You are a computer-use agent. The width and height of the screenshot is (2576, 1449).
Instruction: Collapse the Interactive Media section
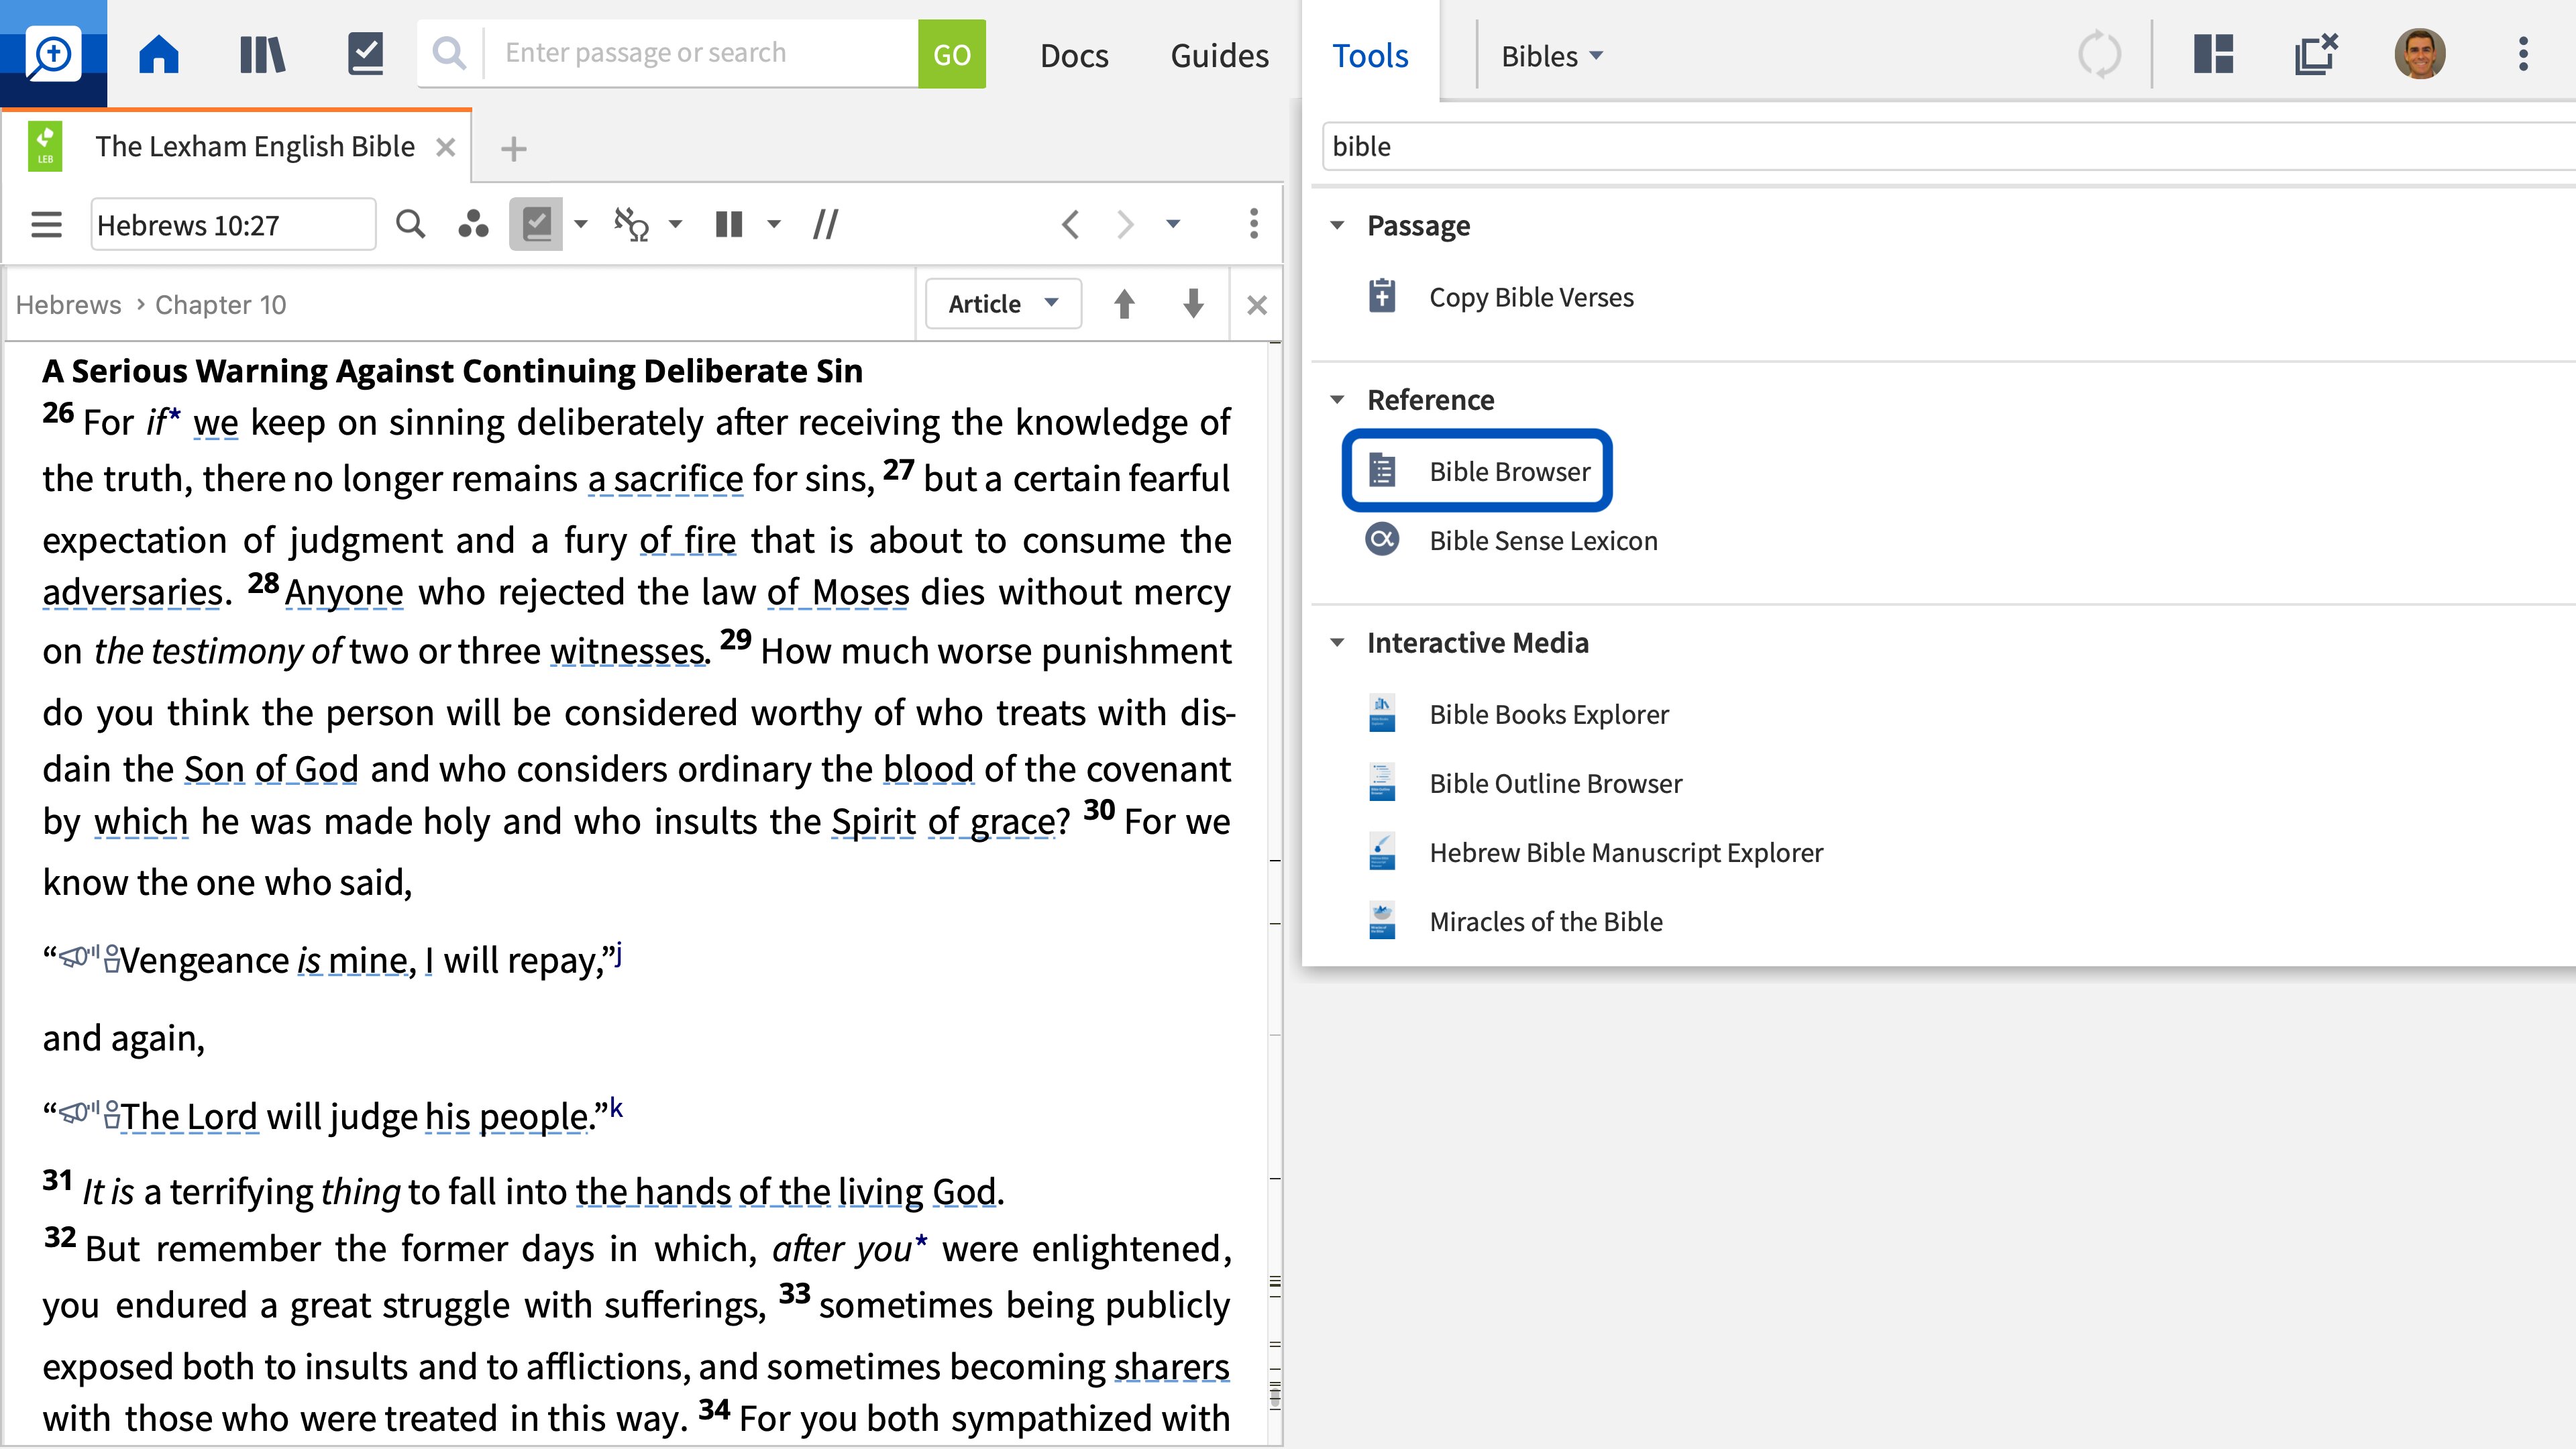pyautogui.click(x=1337, y=643)
